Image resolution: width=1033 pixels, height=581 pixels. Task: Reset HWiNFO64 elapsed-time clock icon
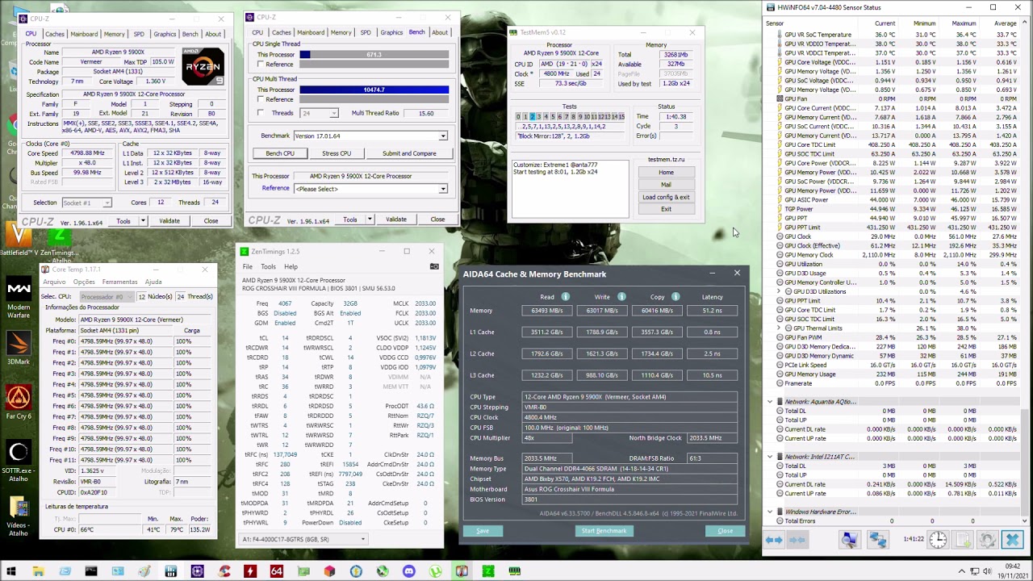coord(938,540)
